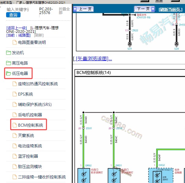The width and height of the screenshot is (185, 183).
Task: Click right arrow icon on 下一页 button
Action: [153, 9]
